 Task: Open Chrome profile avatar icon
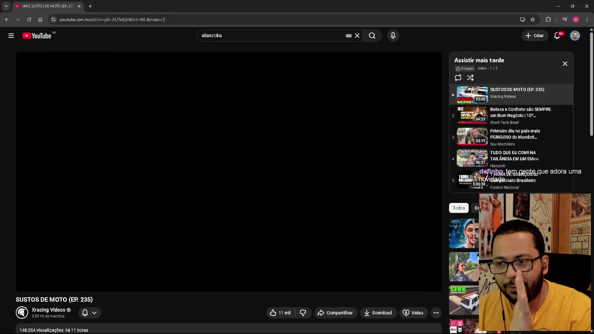(x=576, y=19)
